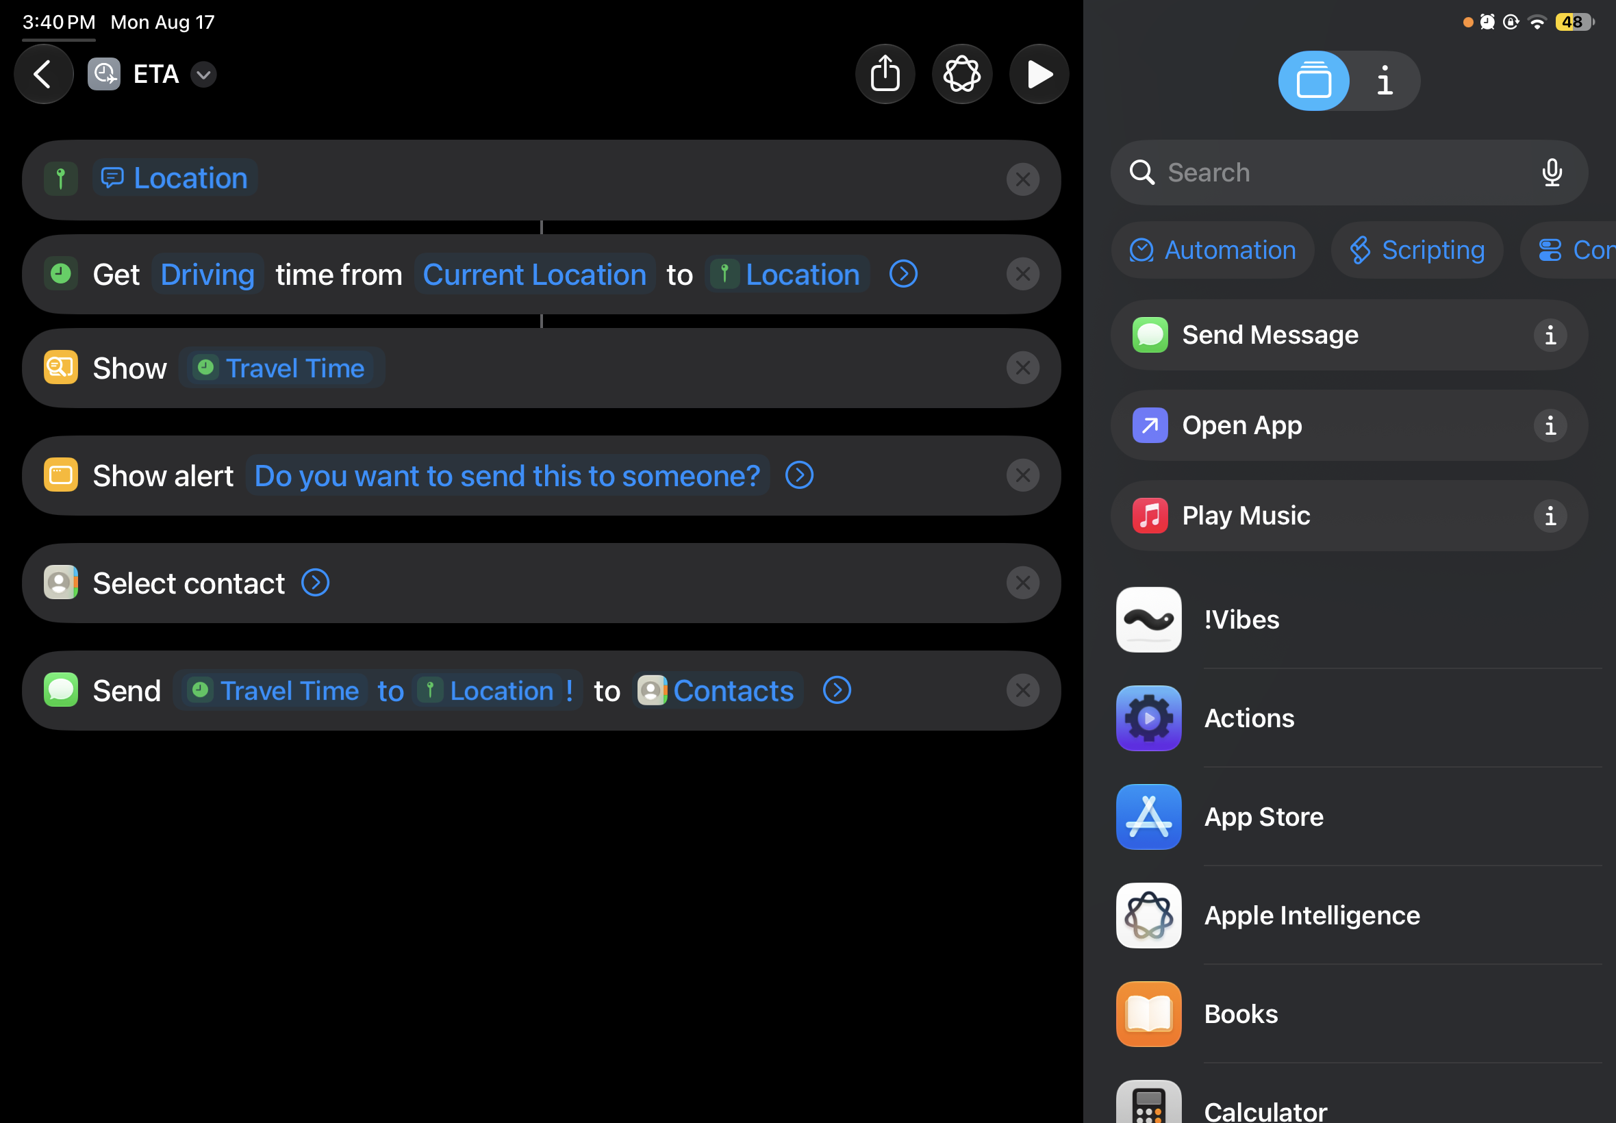Remove the Select contact action
Screen dimensions: 1616x1123
1022,583
